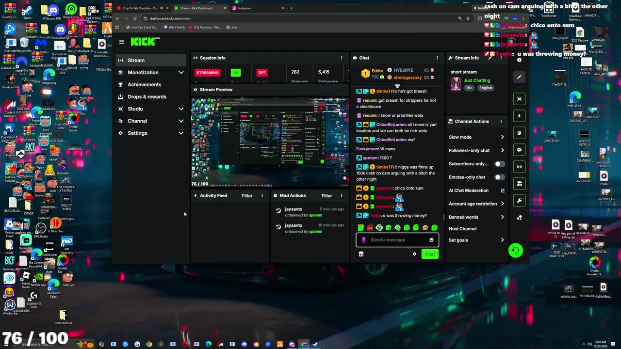
Task: Toggle the Mod Actions note widget
Action: [519, 133]
